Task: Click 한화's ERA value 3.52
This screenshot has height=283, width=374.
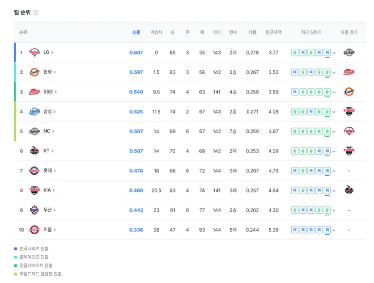Action: pos(274,72)
